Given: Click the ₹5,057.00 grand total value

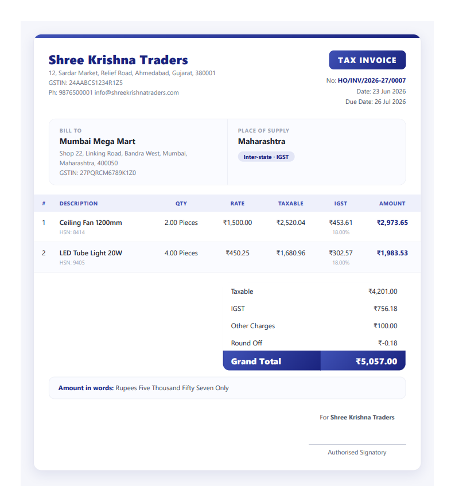Looking at the screenshot, I should pyautogui.click(x=376, y=361).
